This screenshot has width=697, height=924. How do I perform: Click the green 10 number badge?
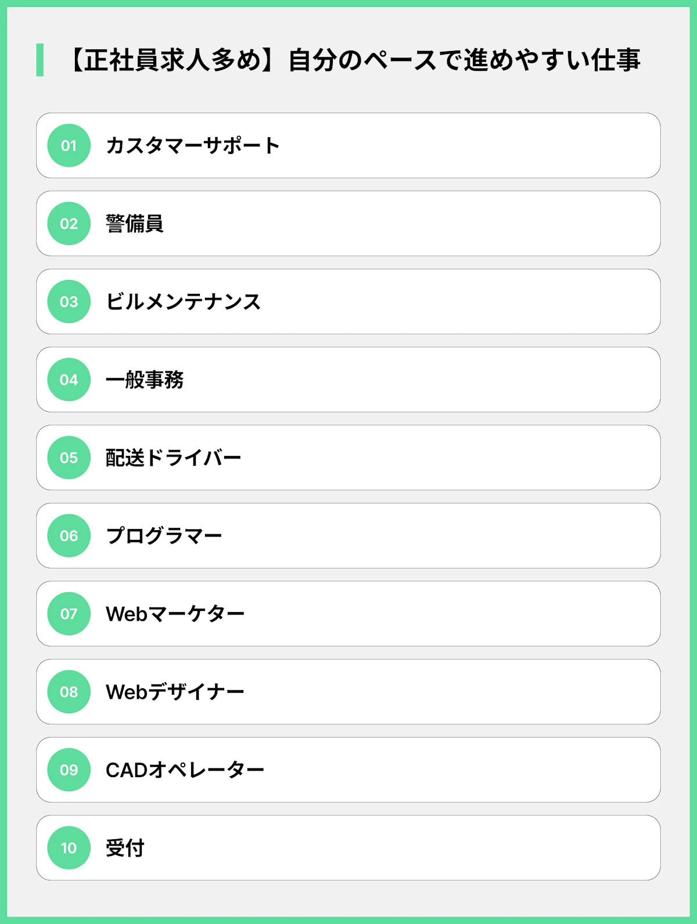(x=69, y=848)
